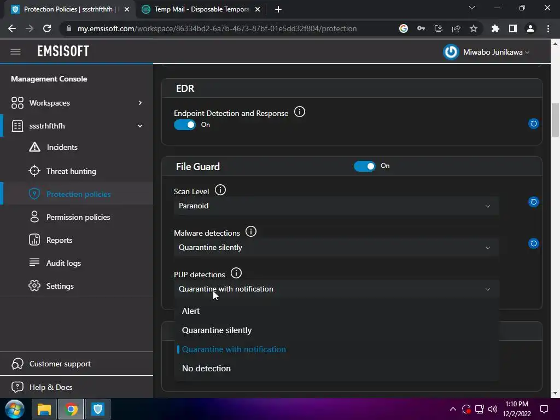Image resolution: width=560 pixels, height=420 pixels.
Task: Click the Audit logs lines icon
Action: click(x=34, y=262)
